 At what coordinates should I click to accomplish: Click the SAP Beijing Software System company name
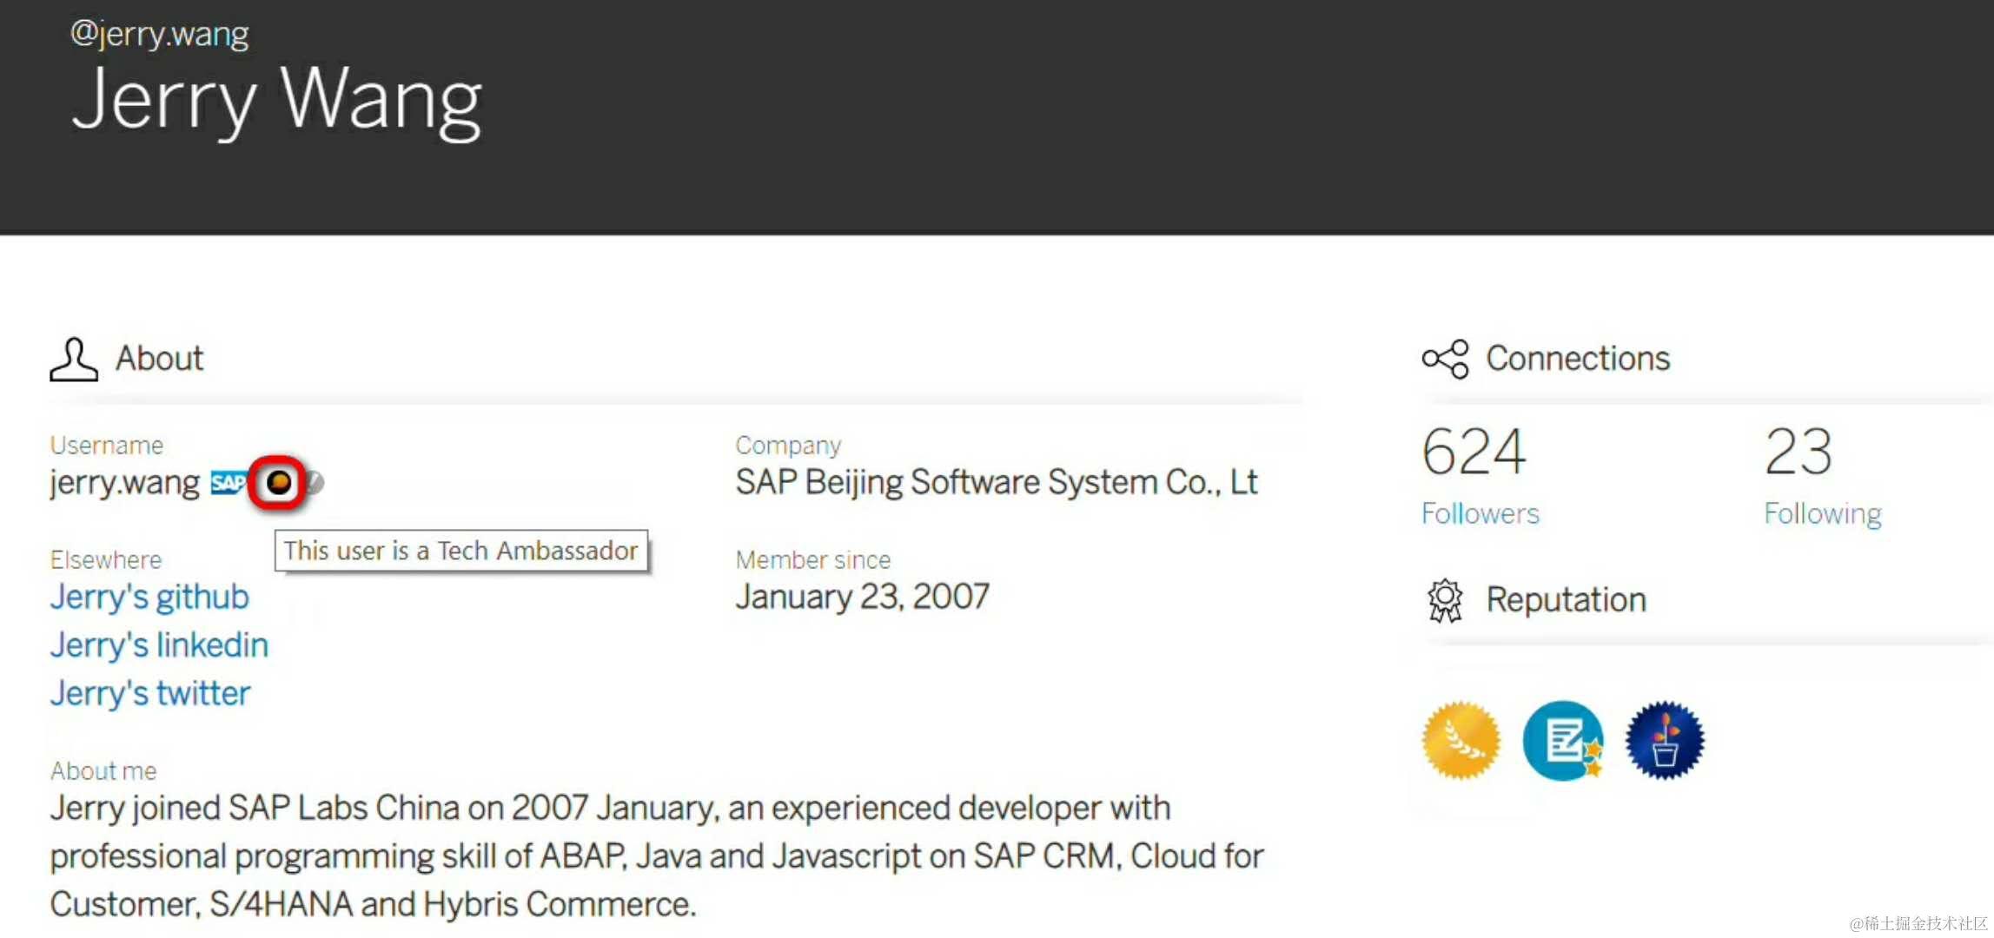coord(996,482)
